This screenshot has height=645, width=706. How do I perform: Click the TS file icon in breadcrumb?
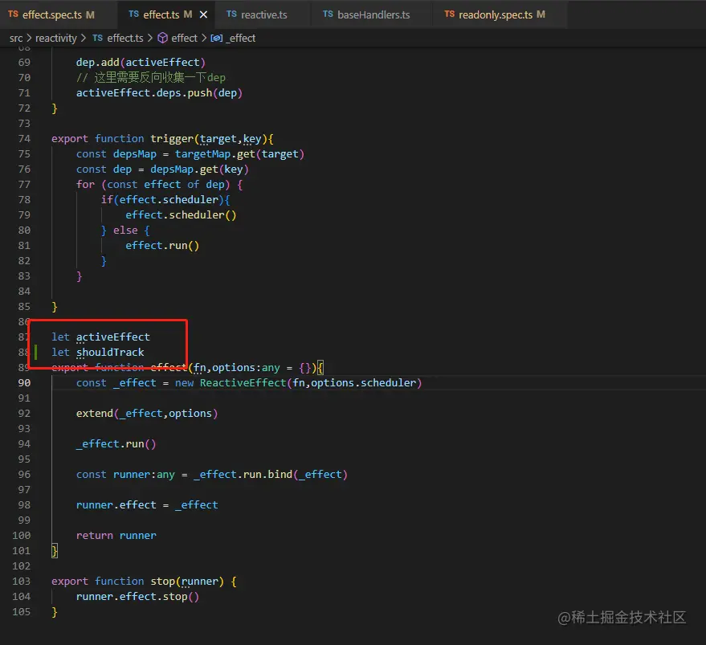pos(98,38)
